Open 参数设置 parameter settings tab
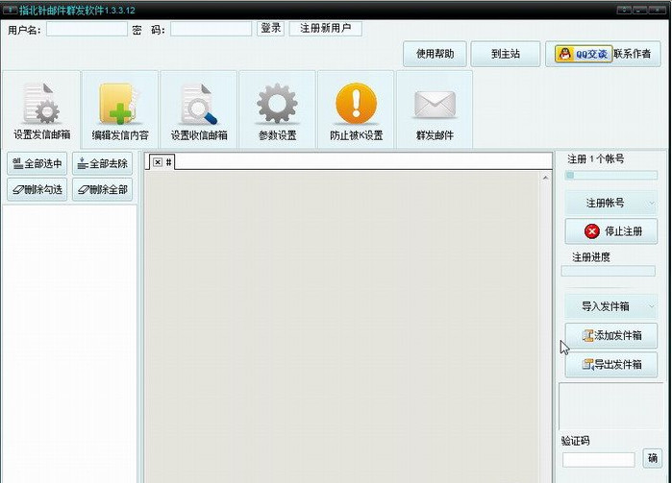Image resolution: width=672 pixels, height=483 pixels. (277, 110)
